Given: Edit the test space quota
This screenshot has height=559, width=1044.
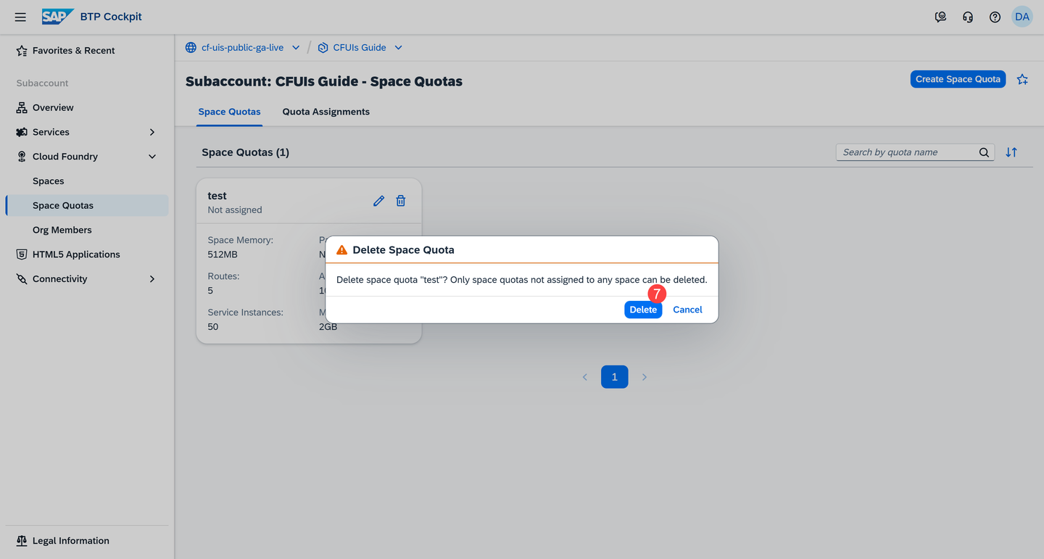Looking at the screenshot, I should 378,201.
